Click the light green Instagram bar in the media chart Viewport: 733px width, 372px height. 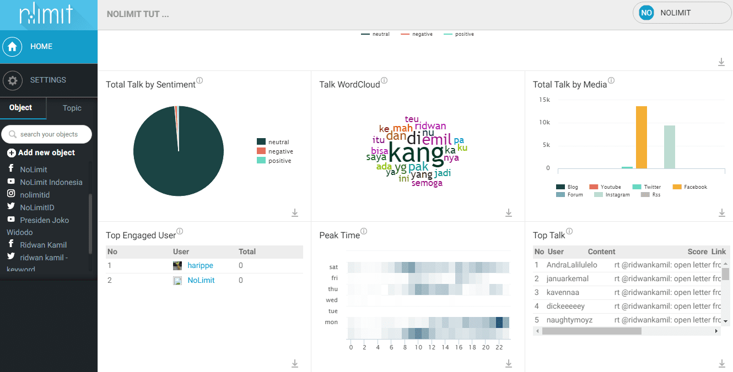[x=670, y=147]
